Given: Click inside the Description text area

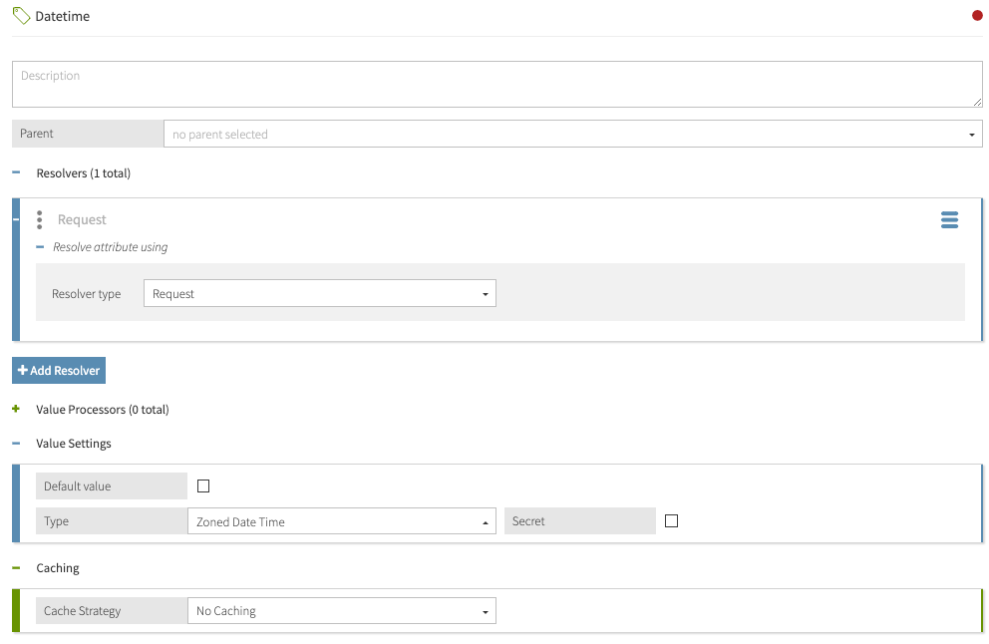Looking at the screenshot, I should [495, 83].
